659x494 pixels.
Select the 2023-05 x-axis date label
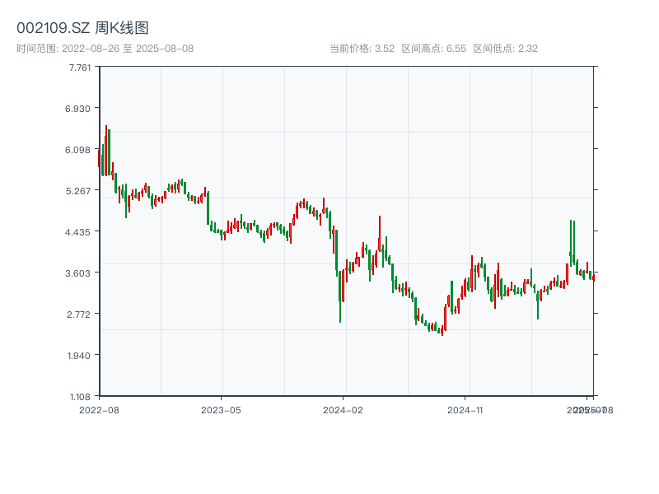(x=221, y=409)
